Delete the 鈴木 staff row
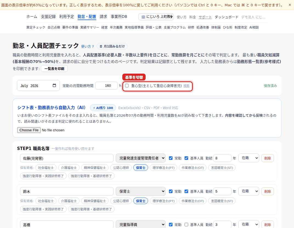The image size is (294, 228). pyautogui.click(x=268, y=191)
